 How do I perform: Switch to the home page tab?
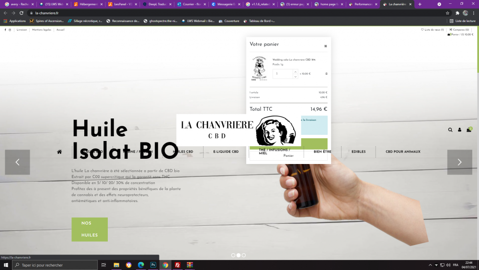329,4
